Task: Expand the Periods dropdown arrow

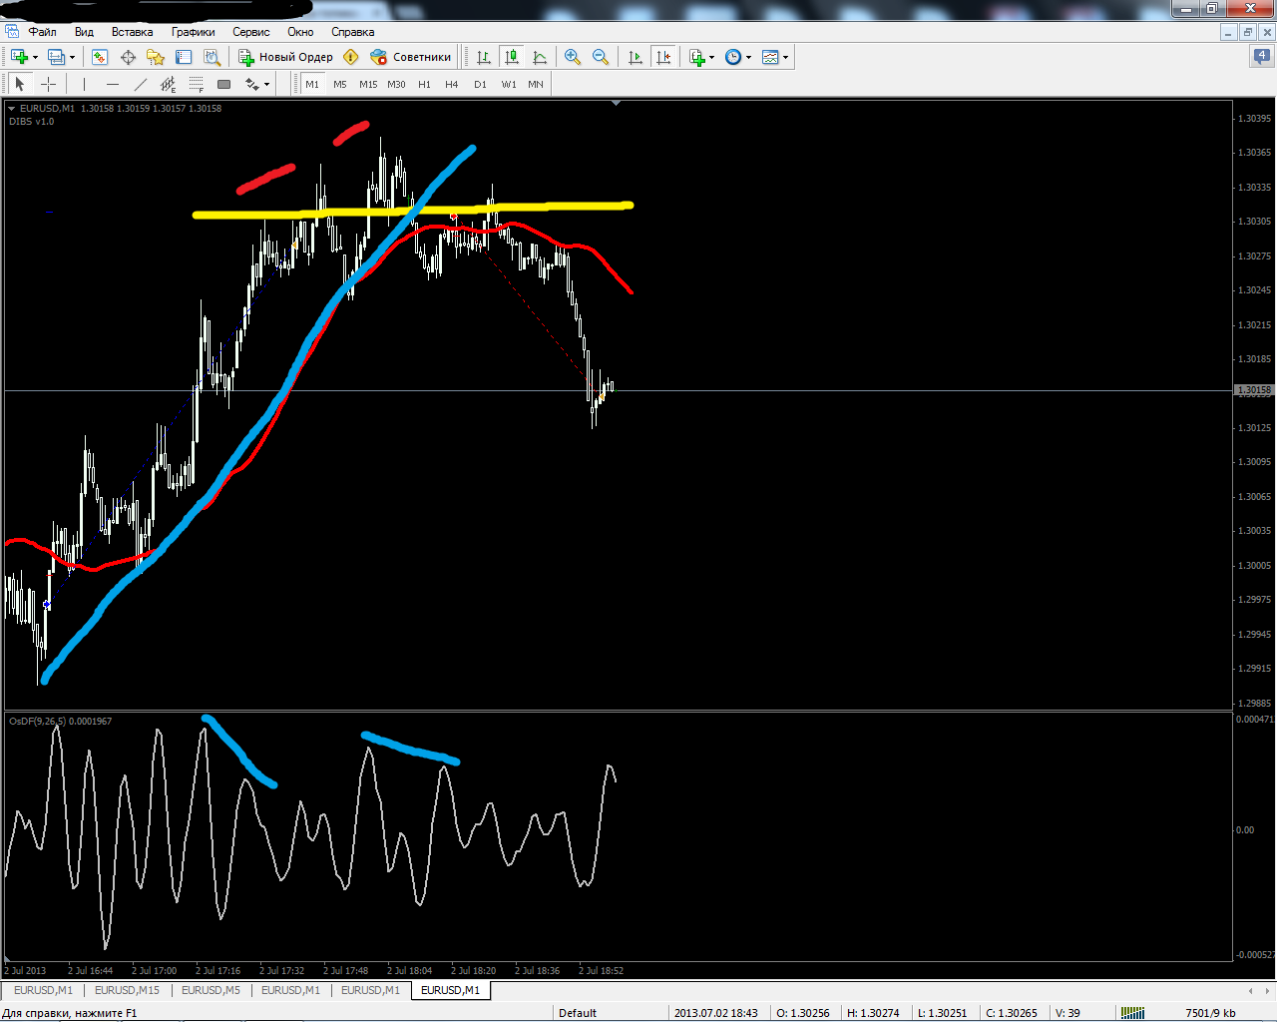Action: point(748,57)
